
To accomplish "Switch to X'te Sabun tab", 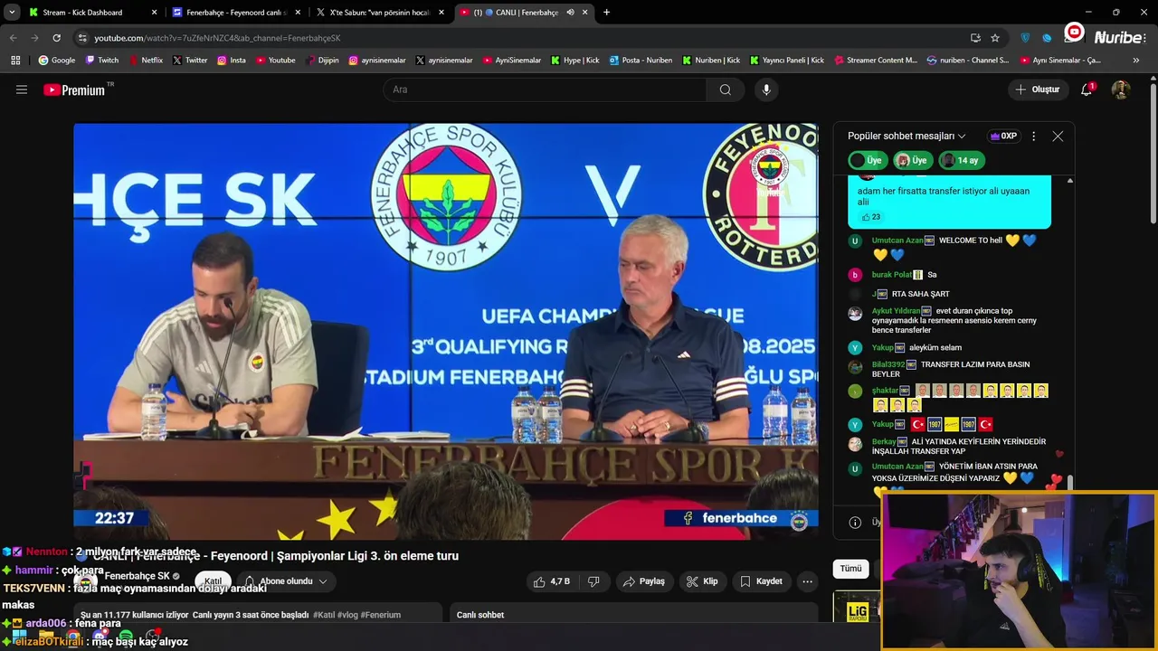I will tap(378, 13).
